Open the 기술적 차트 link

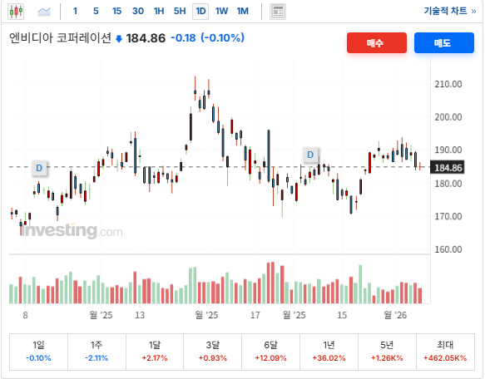450,11
